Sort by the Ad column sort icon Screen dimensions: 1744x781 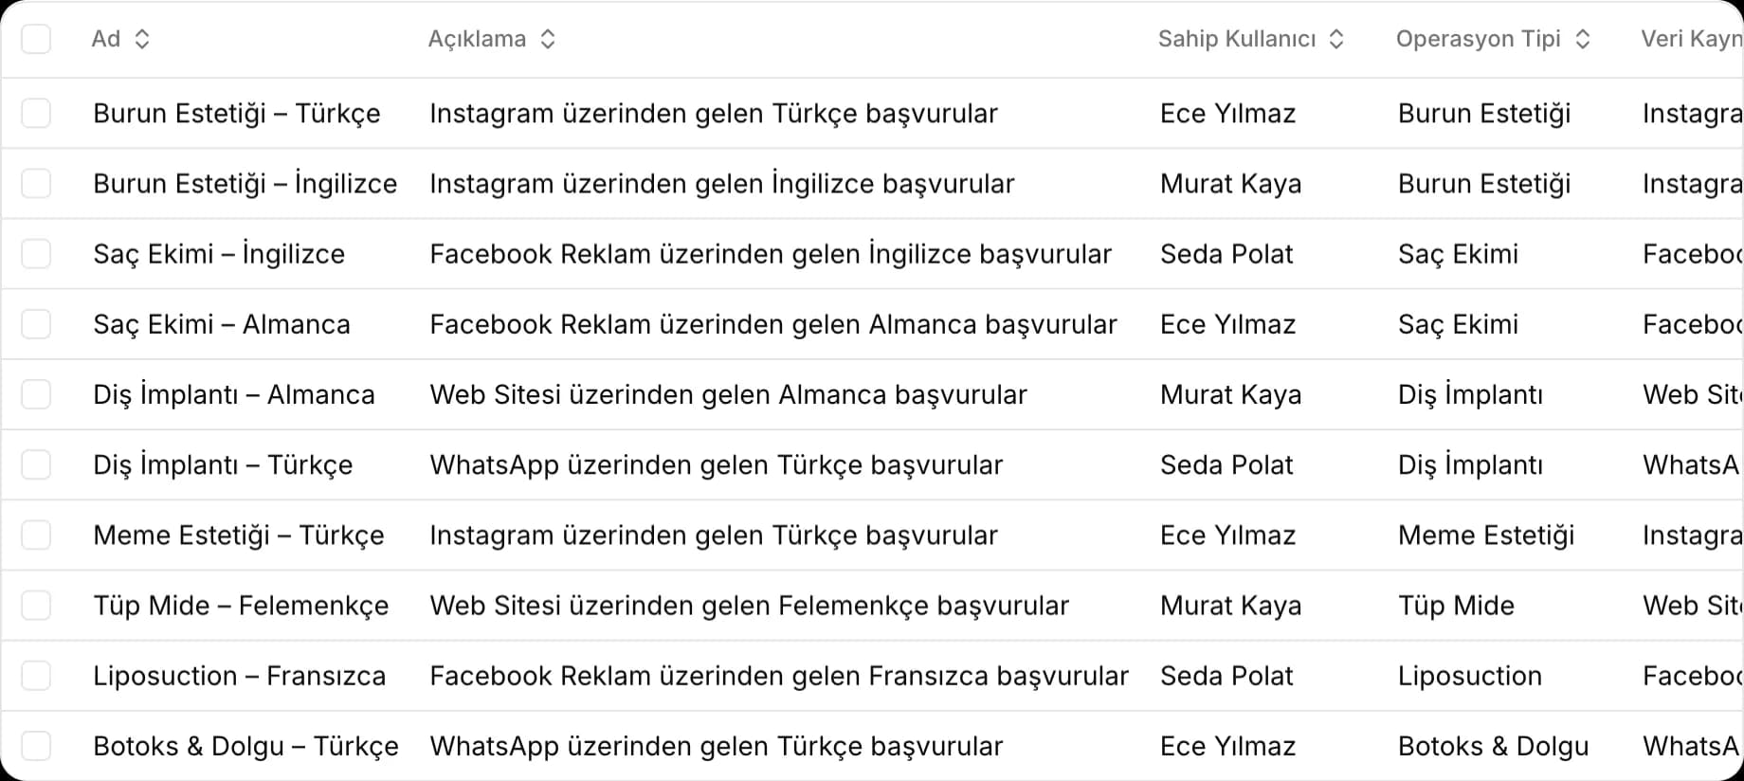coord(142,39)
